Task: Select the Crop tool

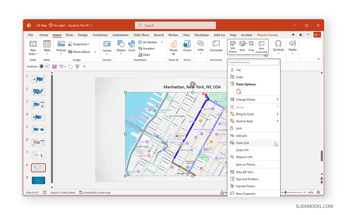Action: (251, 46)
